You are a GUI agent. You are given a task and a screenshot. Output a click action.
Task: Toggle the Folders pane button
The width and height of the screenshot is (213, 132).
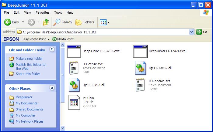85,22
